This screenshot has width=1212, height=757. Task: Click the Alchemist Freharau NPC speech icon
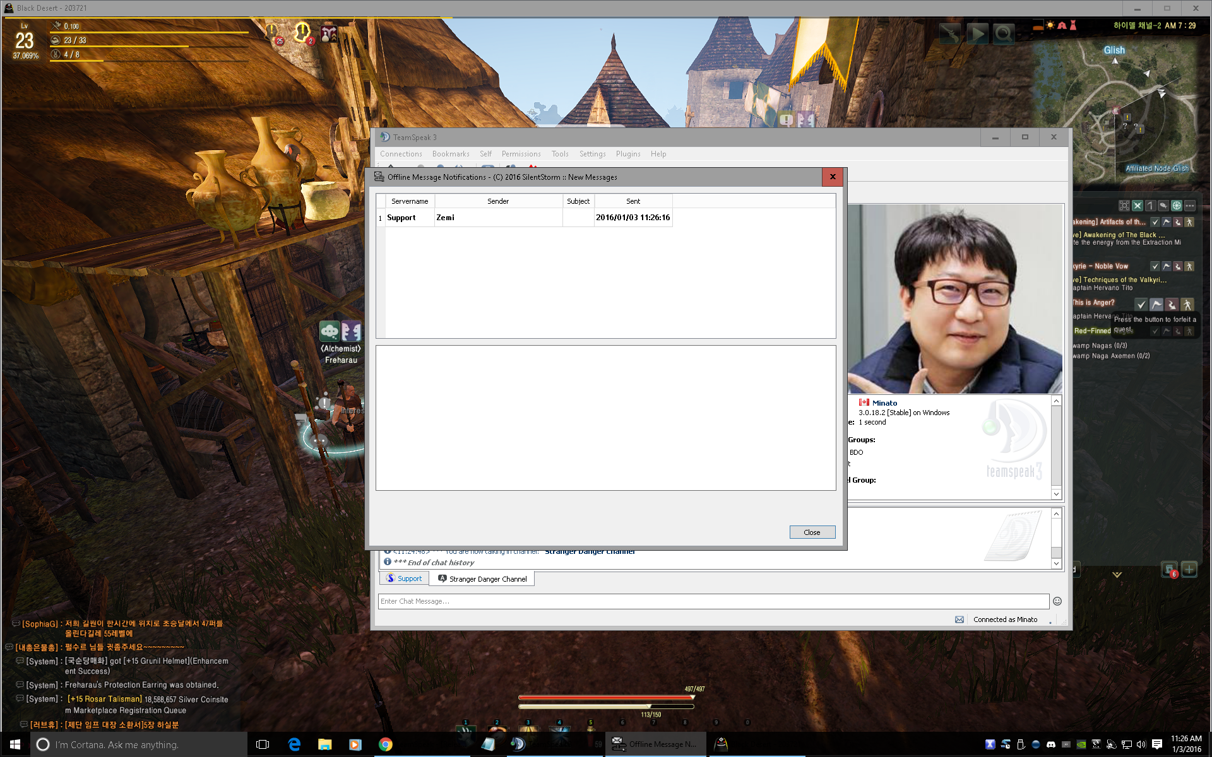tap(330, 331)
